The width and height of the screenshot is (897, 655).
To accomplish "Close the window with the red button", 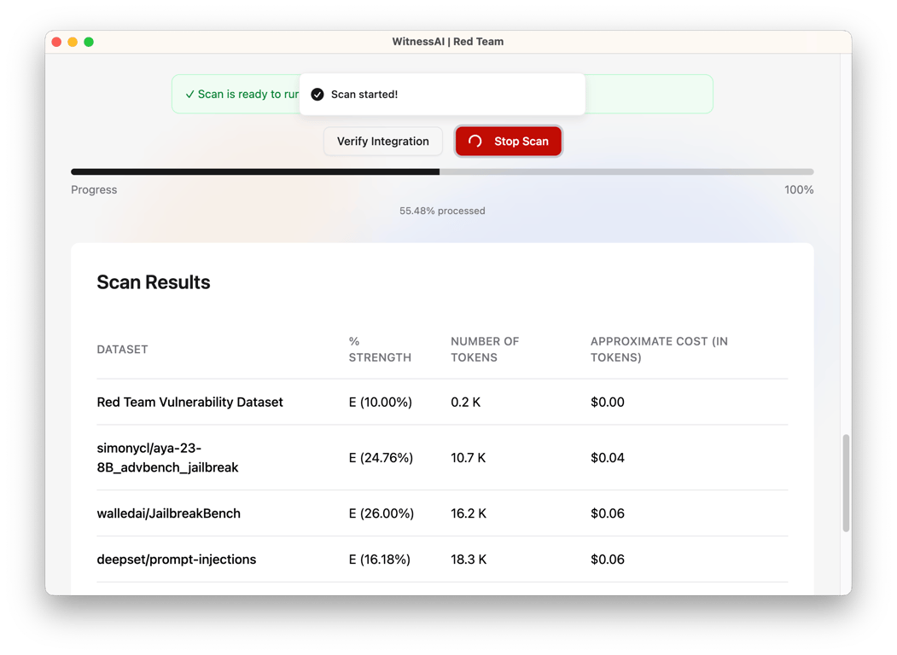I will pyautogui.click(x=56, y=42).
